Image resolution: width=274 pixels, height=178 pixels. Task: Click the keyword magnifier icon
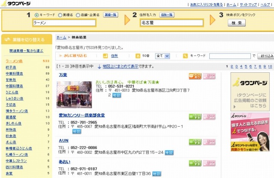[185, 56]
